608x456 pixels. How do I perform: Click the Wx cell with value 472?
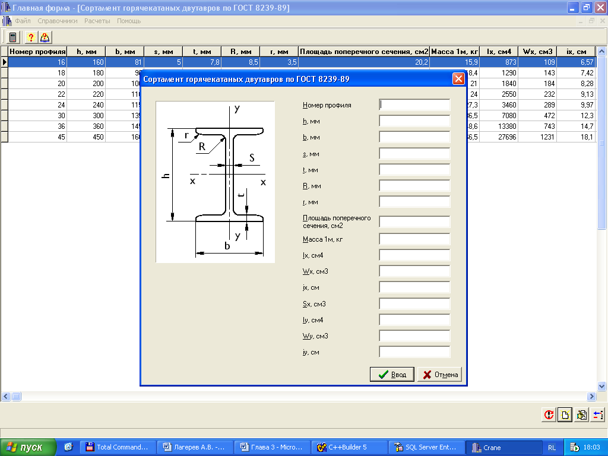[x=537, y=116]
